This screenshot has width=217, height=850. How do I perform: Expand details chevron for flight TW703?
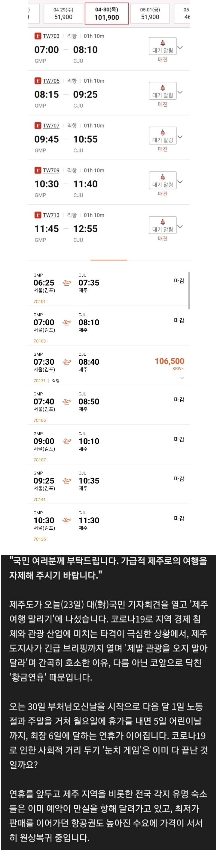click(180, 48)
